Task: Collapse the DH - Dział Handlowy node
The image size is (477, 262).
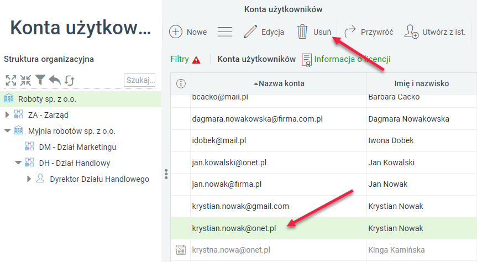Action: pos(18,163)
